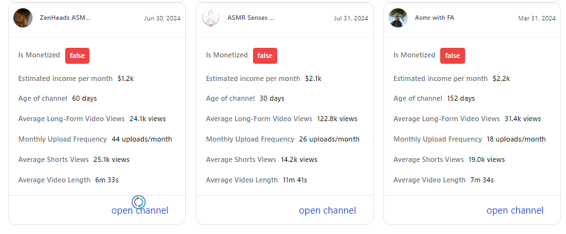Click the circular refresh arrows icon

139,202
